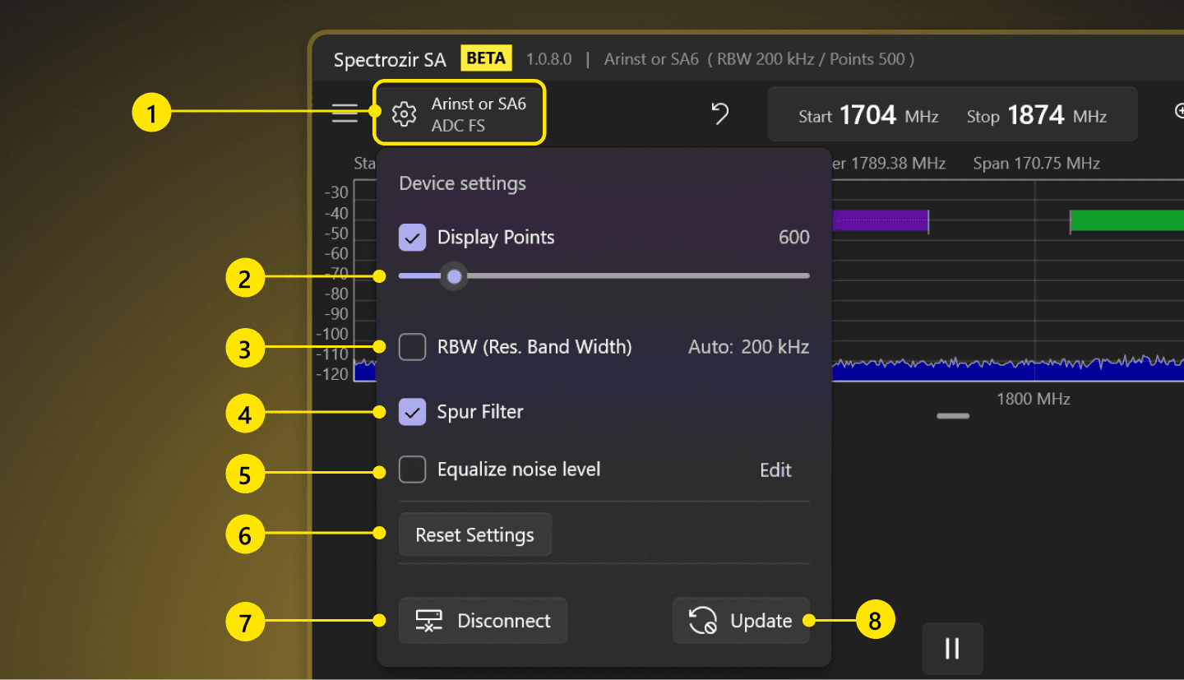Click the device settings gear icon
This screenshot has height=680, width=1184.
point(404,114)
